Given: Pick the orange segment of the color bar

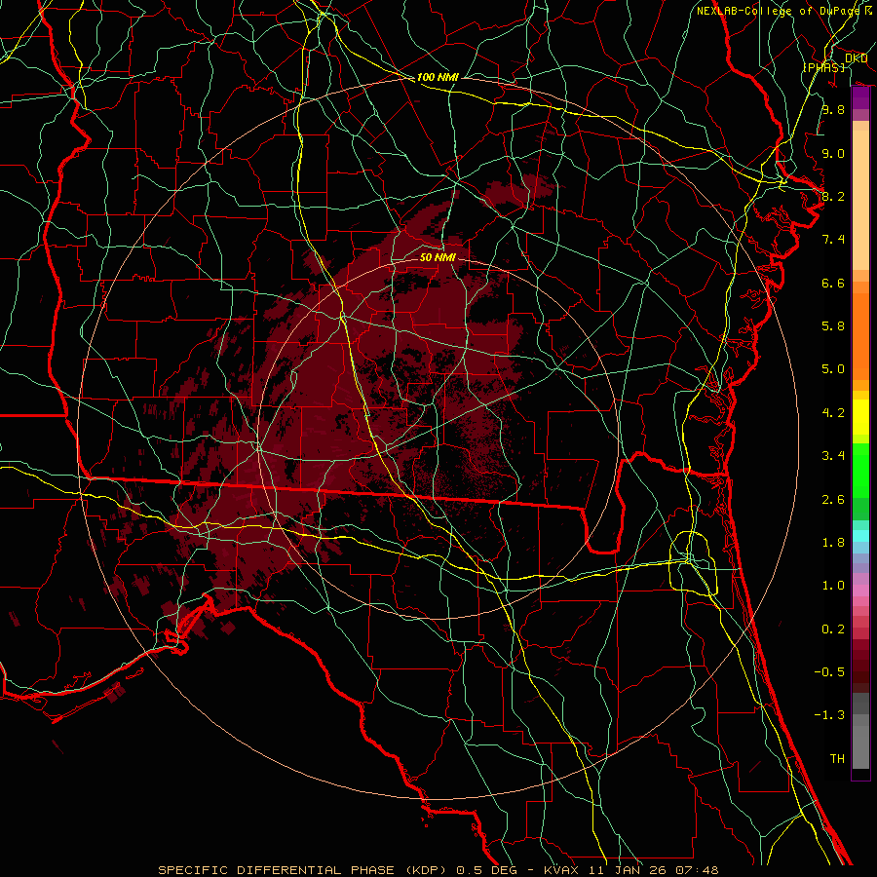Looking at the screenshot, I should pos(860,335).
